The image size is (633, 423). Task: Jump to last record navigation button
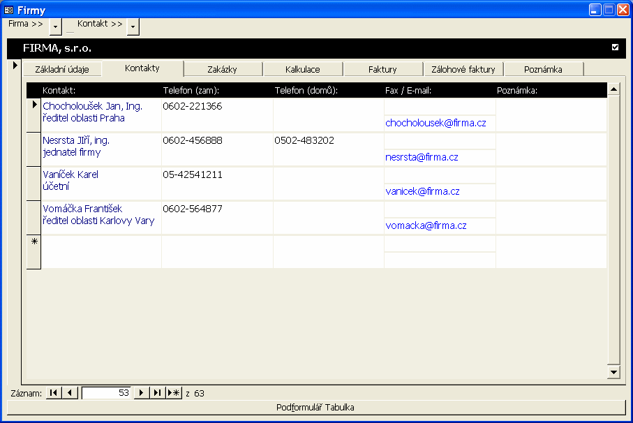pyautogui.click(x=157, y=393)
